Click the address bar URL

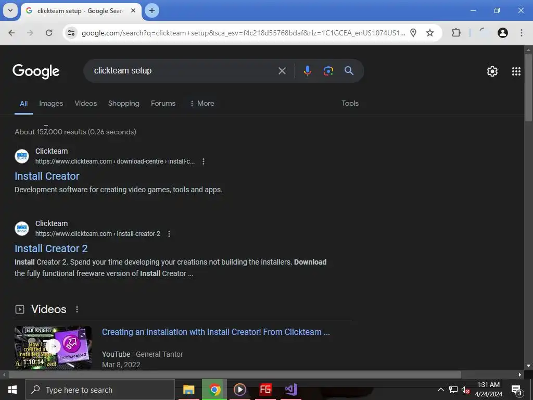click(x=244, y=33)
